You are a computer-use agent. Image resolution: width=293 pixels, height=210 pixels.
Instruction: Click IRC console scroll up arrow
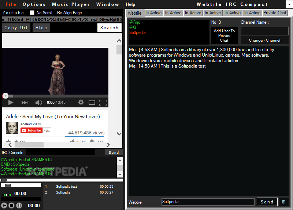click(x=120, y=160)
